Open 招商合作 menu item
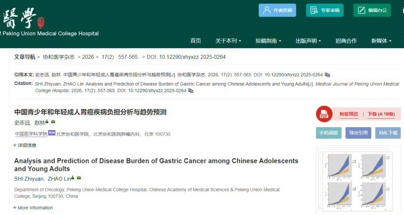Image resolution: width=404 pixels, height=215 pixels. (346, 41)
